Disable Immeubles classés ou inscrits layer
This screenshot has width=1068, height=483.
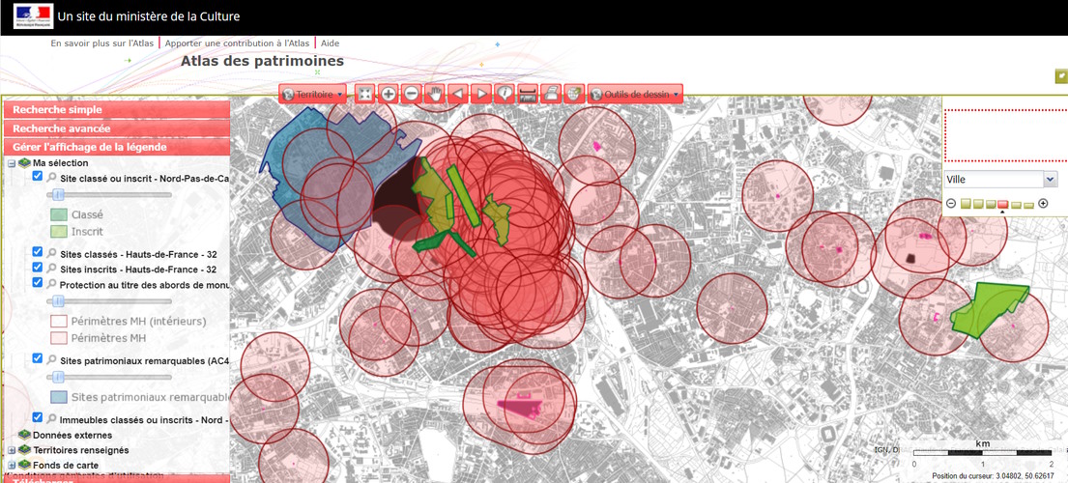coord(38,418)
